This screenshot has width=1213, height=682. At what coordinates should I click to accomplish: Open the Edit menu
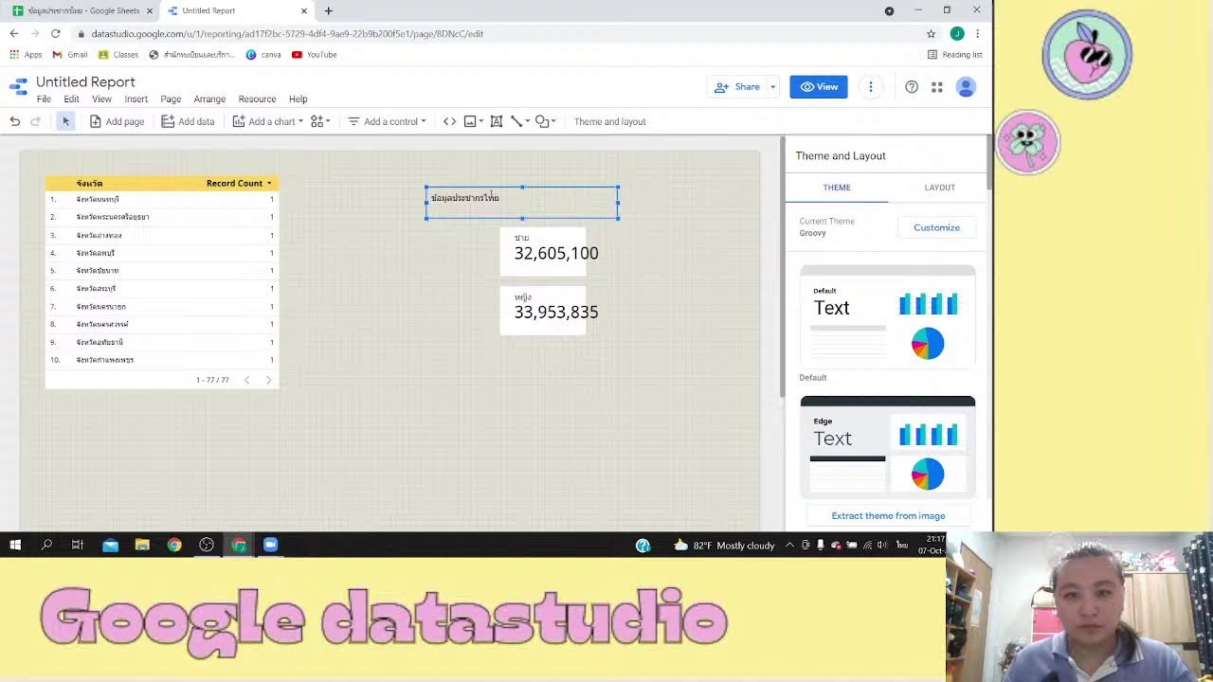(x=71, y=99)
